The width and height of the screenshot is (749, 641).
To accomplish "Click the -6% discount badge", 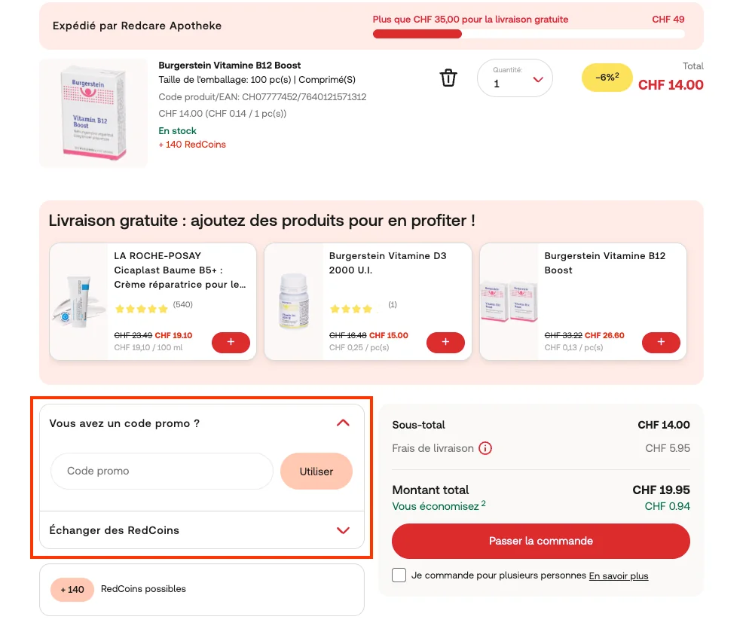I will point(607,78).
